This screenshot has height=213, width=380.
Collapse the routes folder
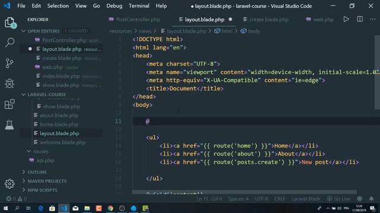(29, 151)
